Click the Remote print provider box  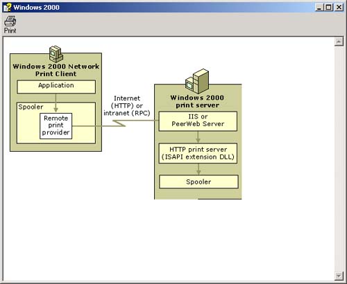coord(56,126)
